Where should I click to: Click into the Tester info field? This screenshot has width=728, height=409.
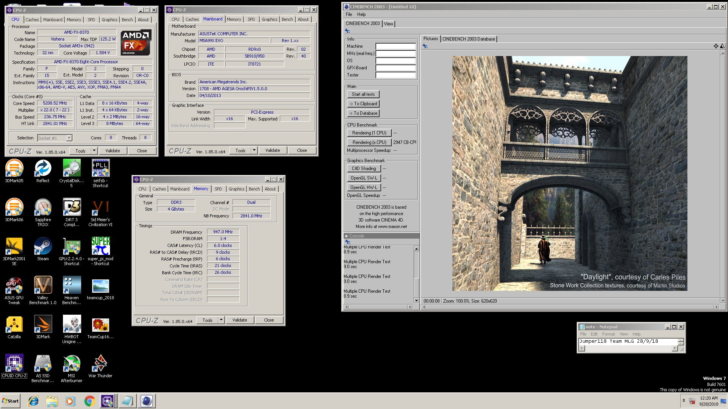pos(395,75)
